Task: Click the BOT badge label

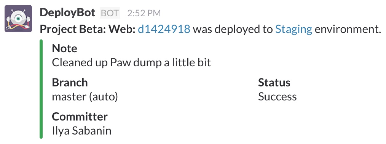Action: 110,13
